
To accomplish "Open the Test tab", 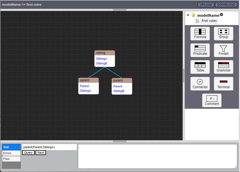I will (x=11, y=147).
